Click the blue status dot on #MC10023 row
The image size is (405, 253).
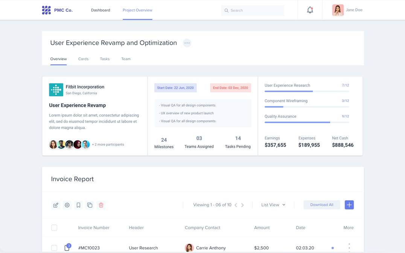332,248
